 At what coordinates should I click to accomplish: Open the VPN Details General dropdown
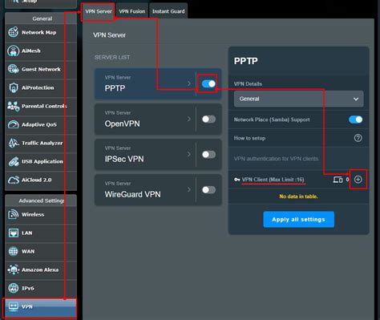tap(298, 99)
